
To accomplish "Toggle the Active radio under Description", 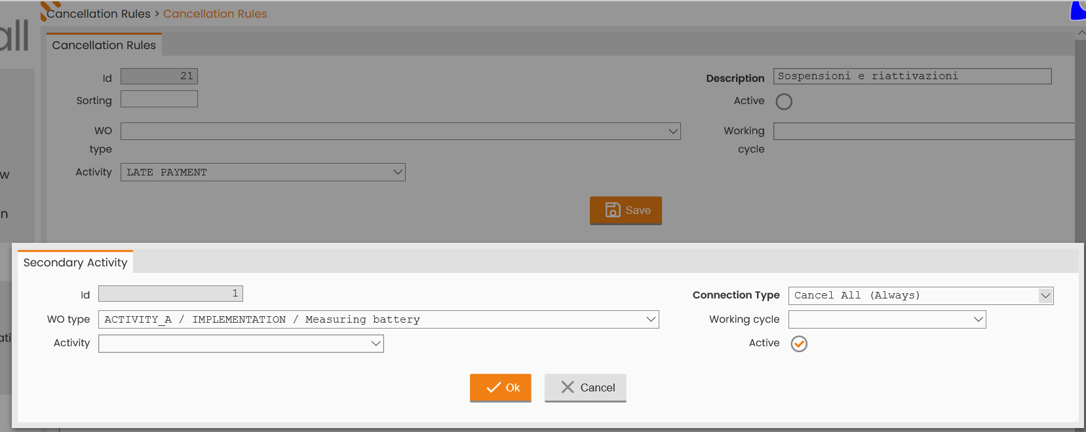I will coord(784,101).
